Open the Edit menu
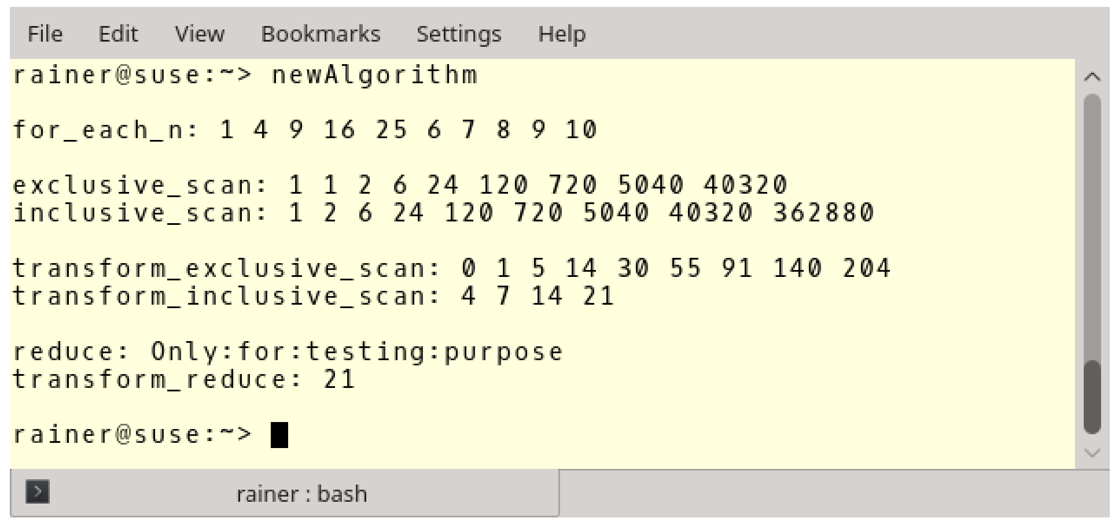Viewport: 1119px width, 529px height. 118,34
